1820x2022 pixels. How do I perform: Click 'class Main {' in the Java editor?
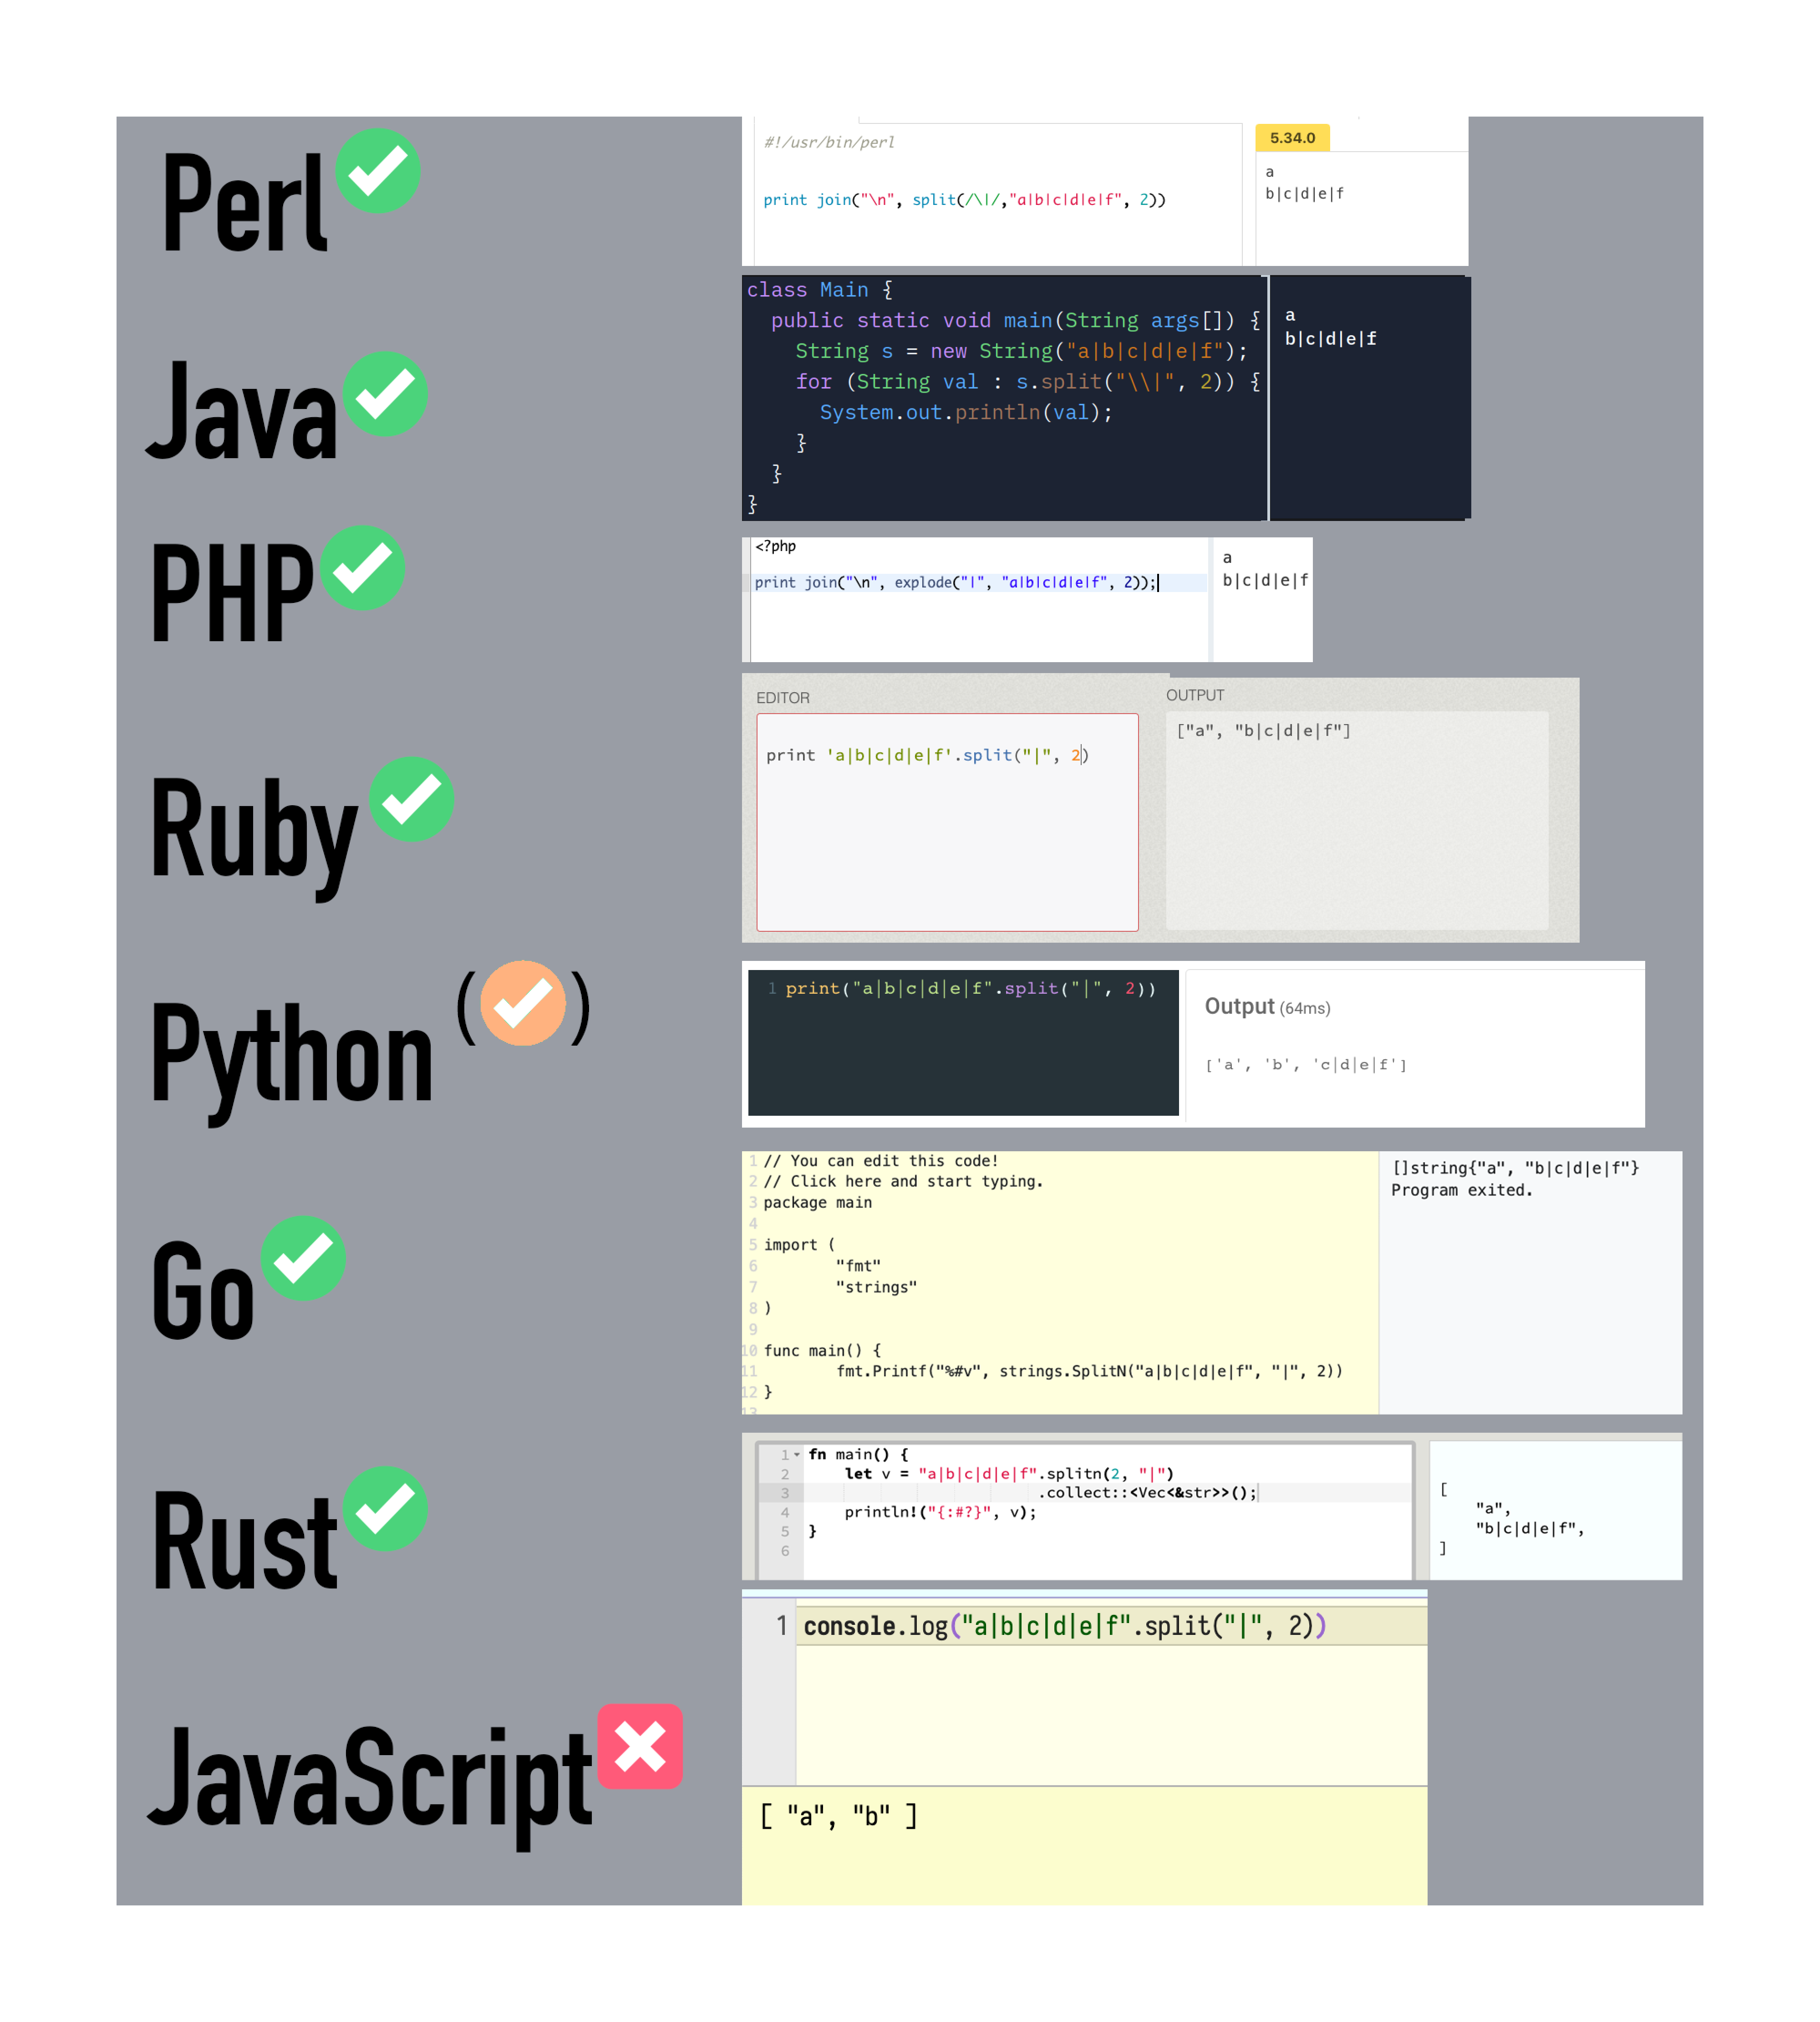[x=819, y=289]
